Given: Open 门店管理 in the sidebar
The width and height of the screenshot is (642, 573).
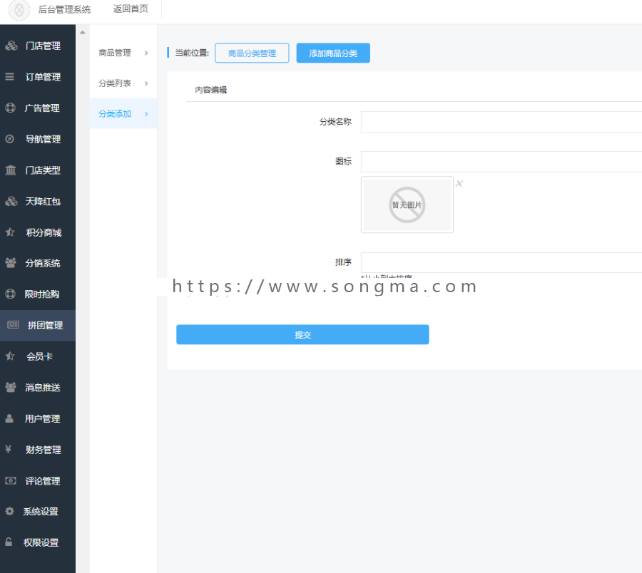Looking at the screenshot, I should (x=43, y=46).
